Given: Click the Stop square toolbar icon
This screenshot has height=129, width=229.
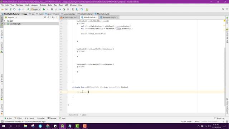Looking at the screenshot, I should coord(68,9).
